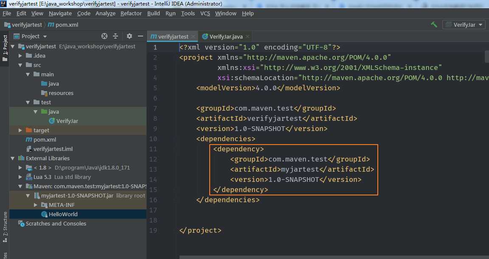Toggle the 7: Structure side tool button
Image resolution: width=489 pixels, height=259 pixels.
(x=5, y=227)
